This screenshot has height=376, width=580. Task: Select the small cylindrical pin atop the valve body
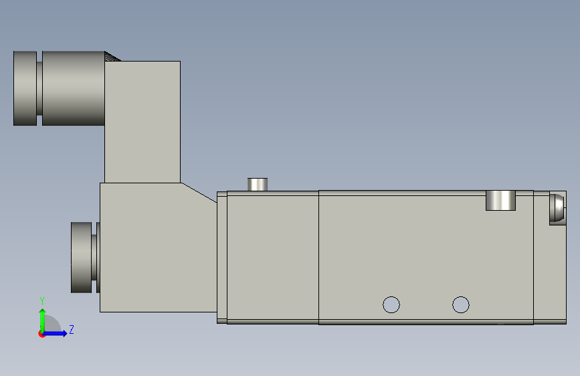point(258,184)
